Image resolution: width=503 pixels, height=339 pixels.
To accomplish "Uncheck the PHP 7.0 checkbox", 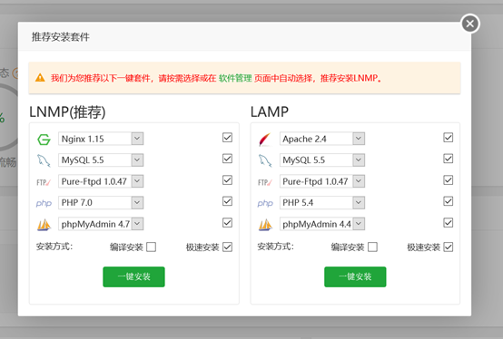I will (x=227, y=201).
